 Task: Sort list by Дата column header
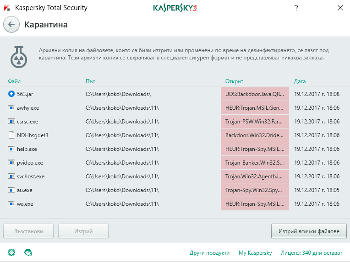click(300, 81)
